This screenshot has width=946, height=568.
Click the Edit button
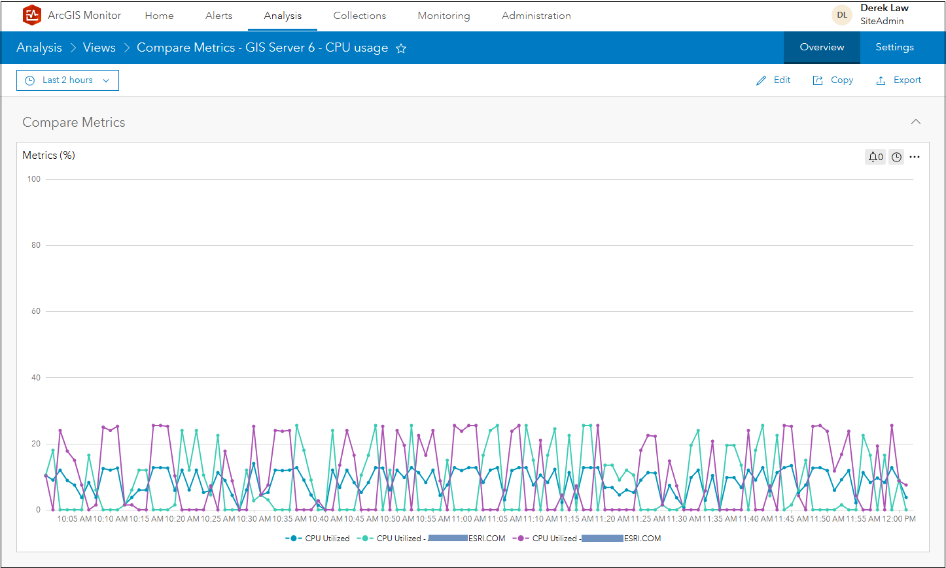pos(773,80)
